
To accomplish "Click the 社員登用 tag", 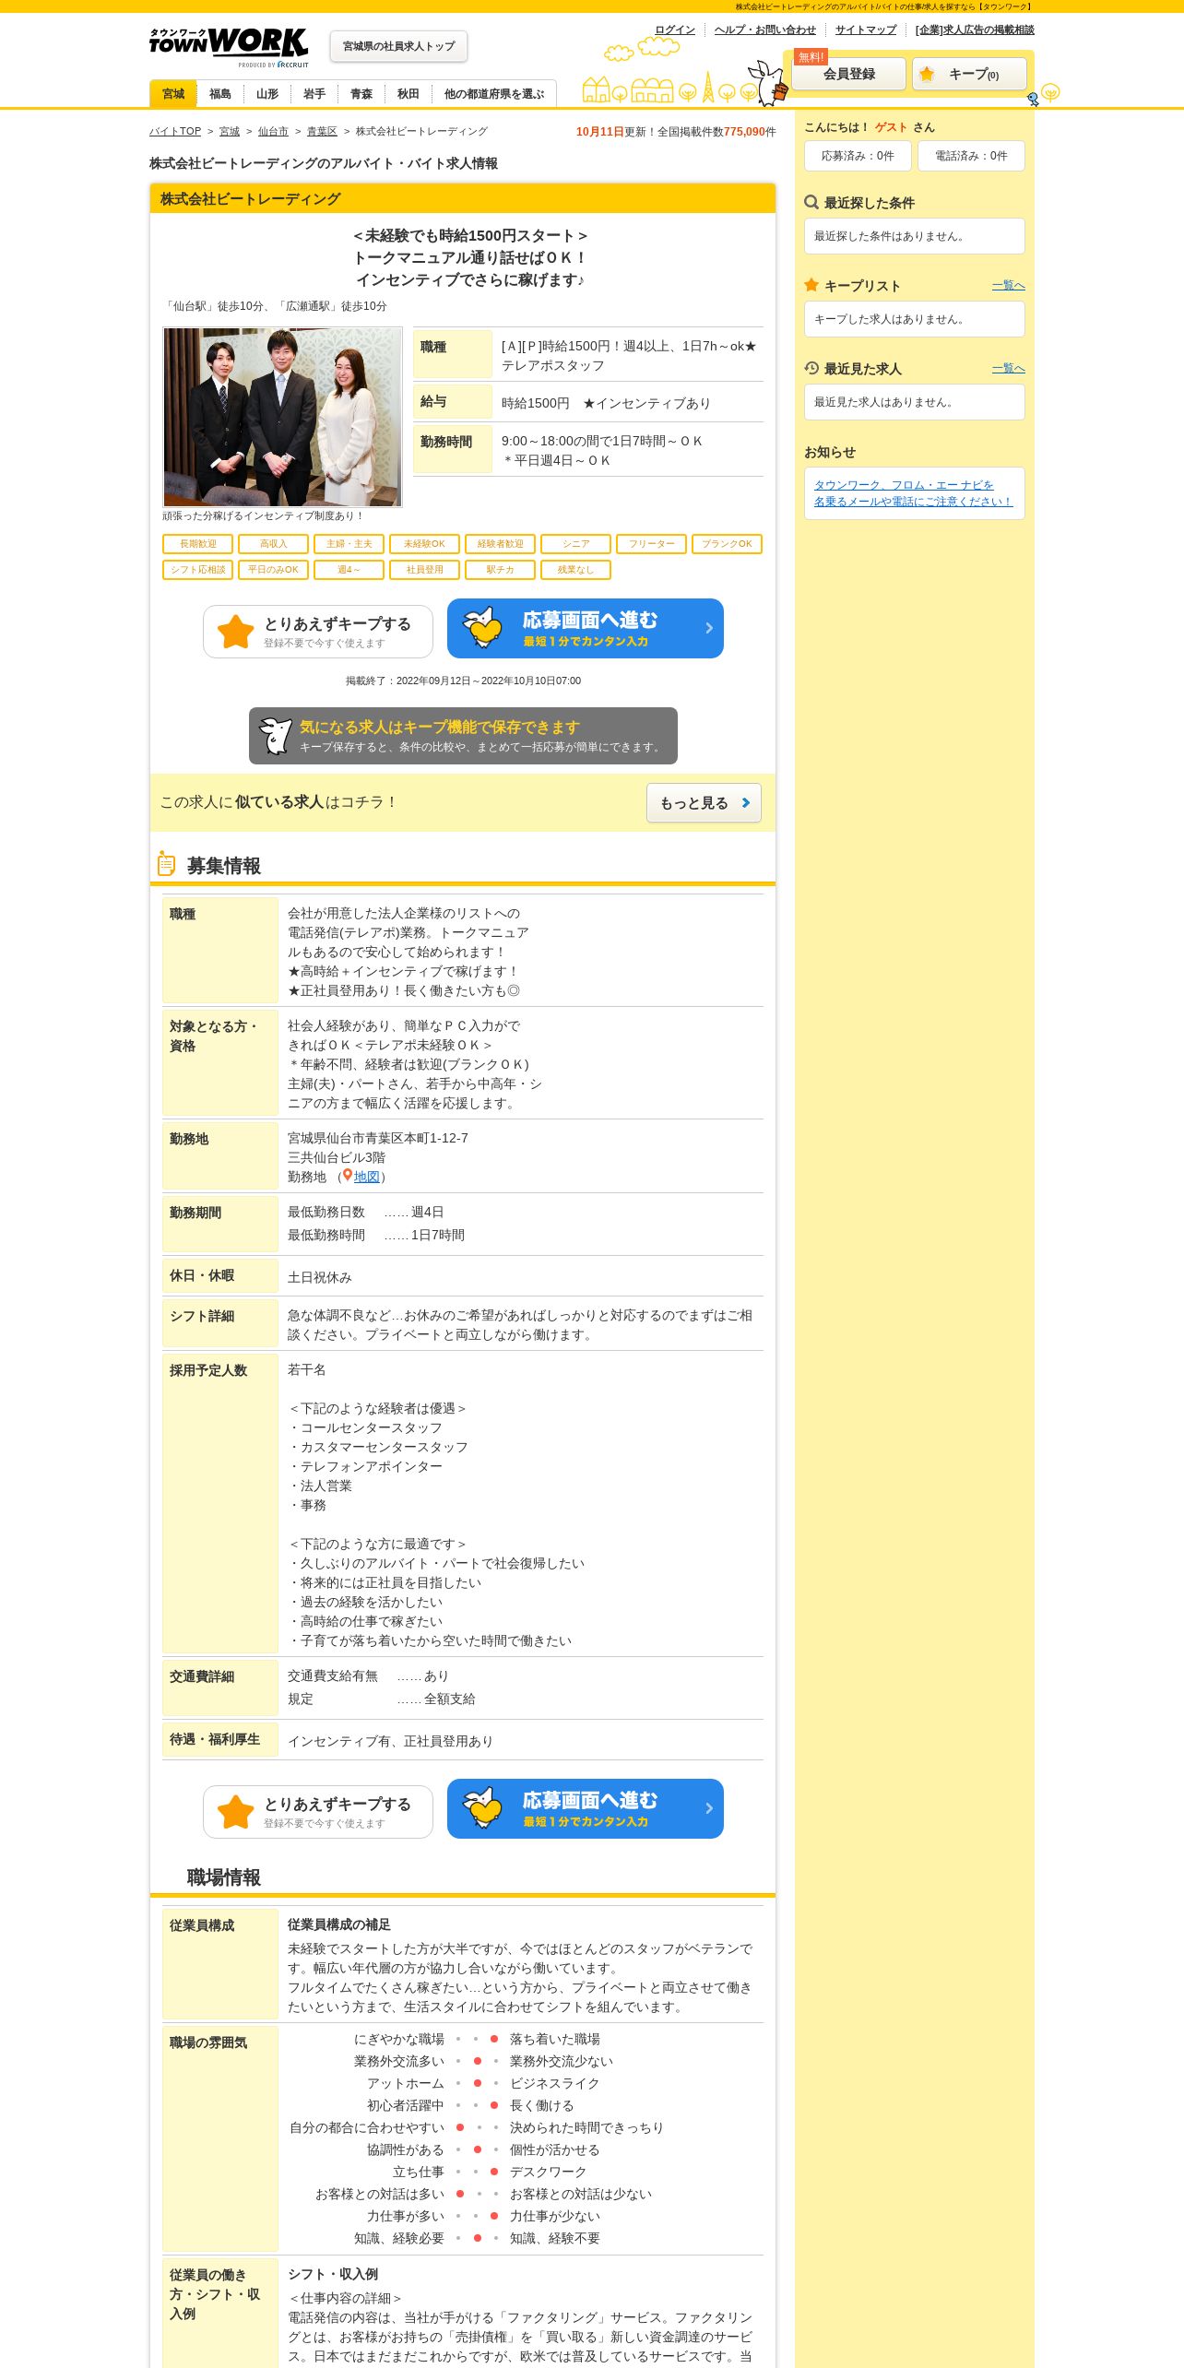I will click(x=425, y=570).
